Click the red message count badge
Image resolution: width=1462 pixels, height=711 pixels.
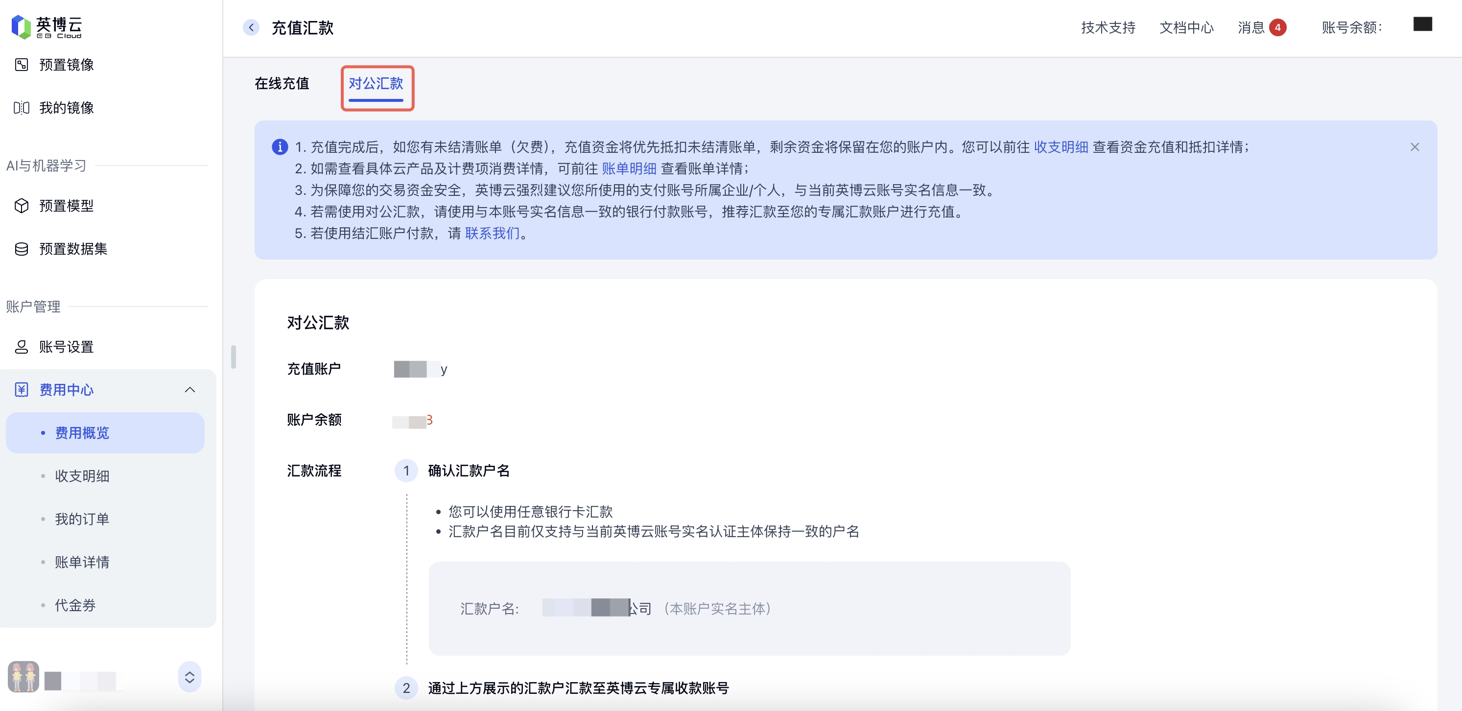(1277, 27)
